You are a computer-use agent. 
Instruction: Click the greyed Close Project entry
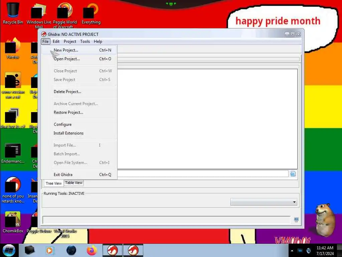pos(79,71)
